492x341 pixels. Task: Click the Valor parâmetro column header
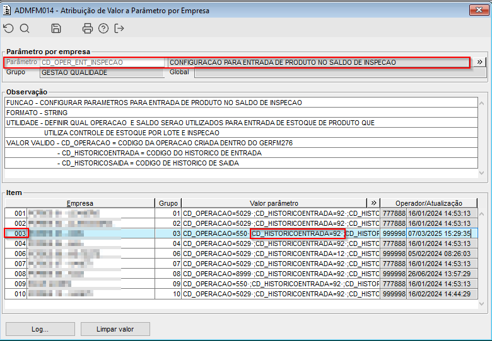(x=274, y=203)
